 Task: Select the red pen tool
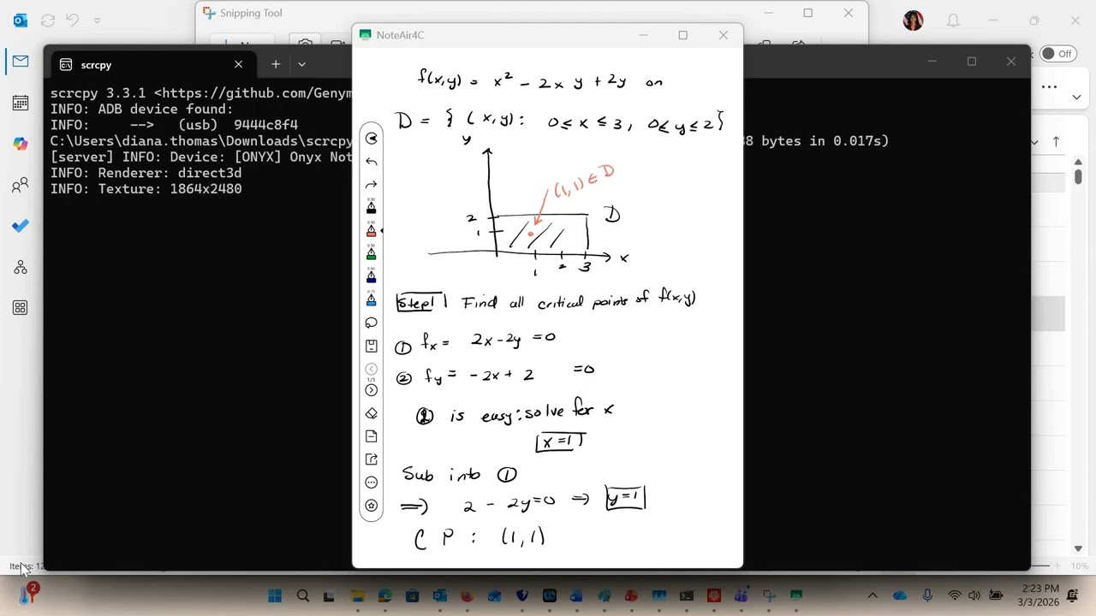tap(371, 230)
